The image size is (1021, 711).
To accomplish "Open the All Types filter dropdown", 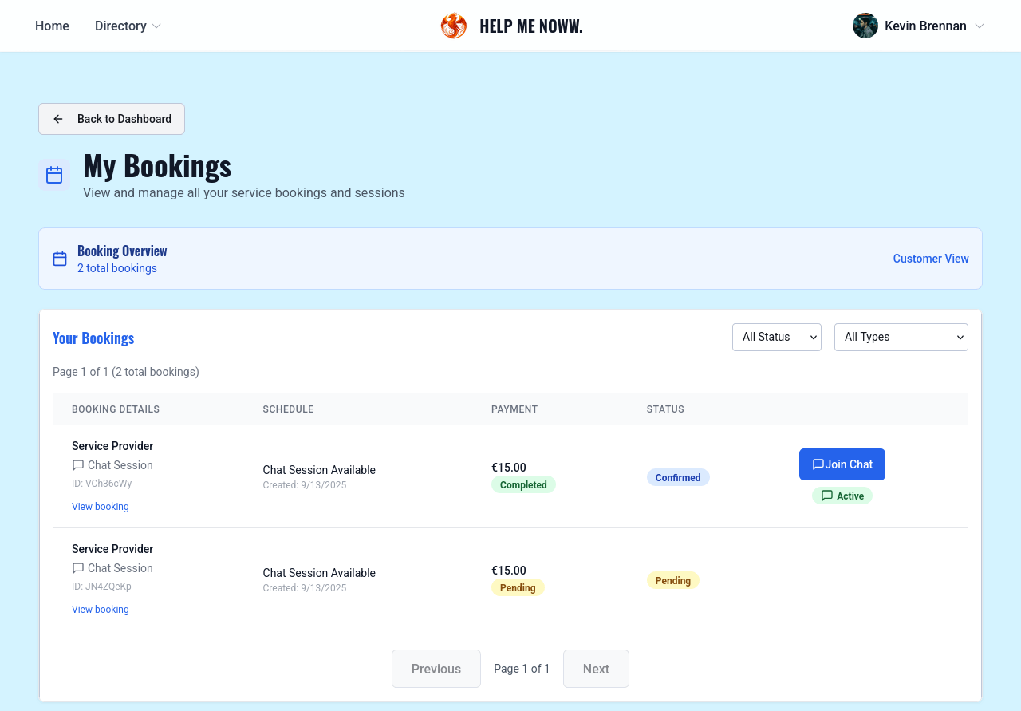I will [901, 337].
